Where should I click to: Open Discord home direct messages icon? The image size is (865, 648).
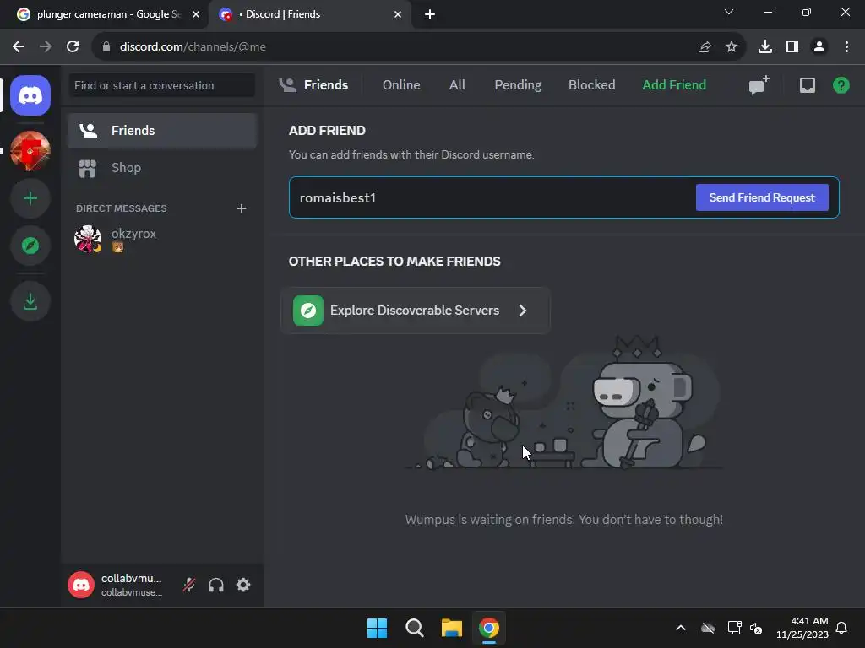tap(30, 95)
